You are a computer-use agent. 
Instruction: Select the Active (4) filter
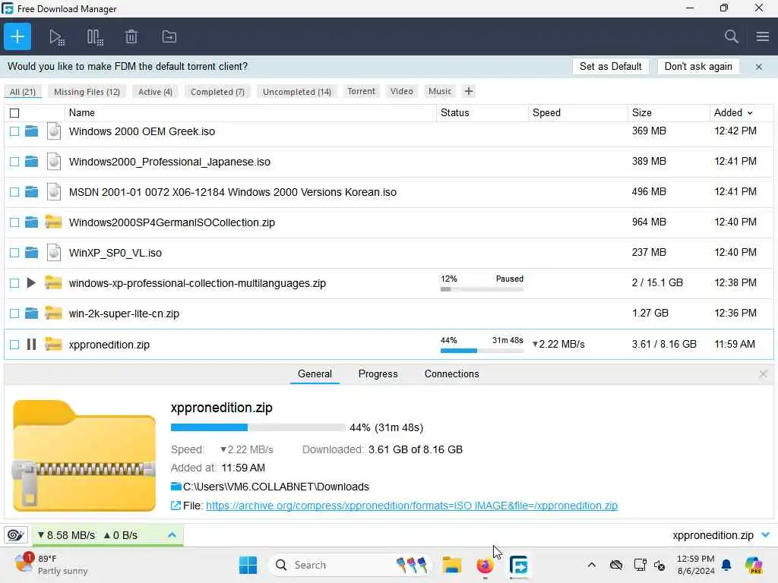[x=155, y=92]
